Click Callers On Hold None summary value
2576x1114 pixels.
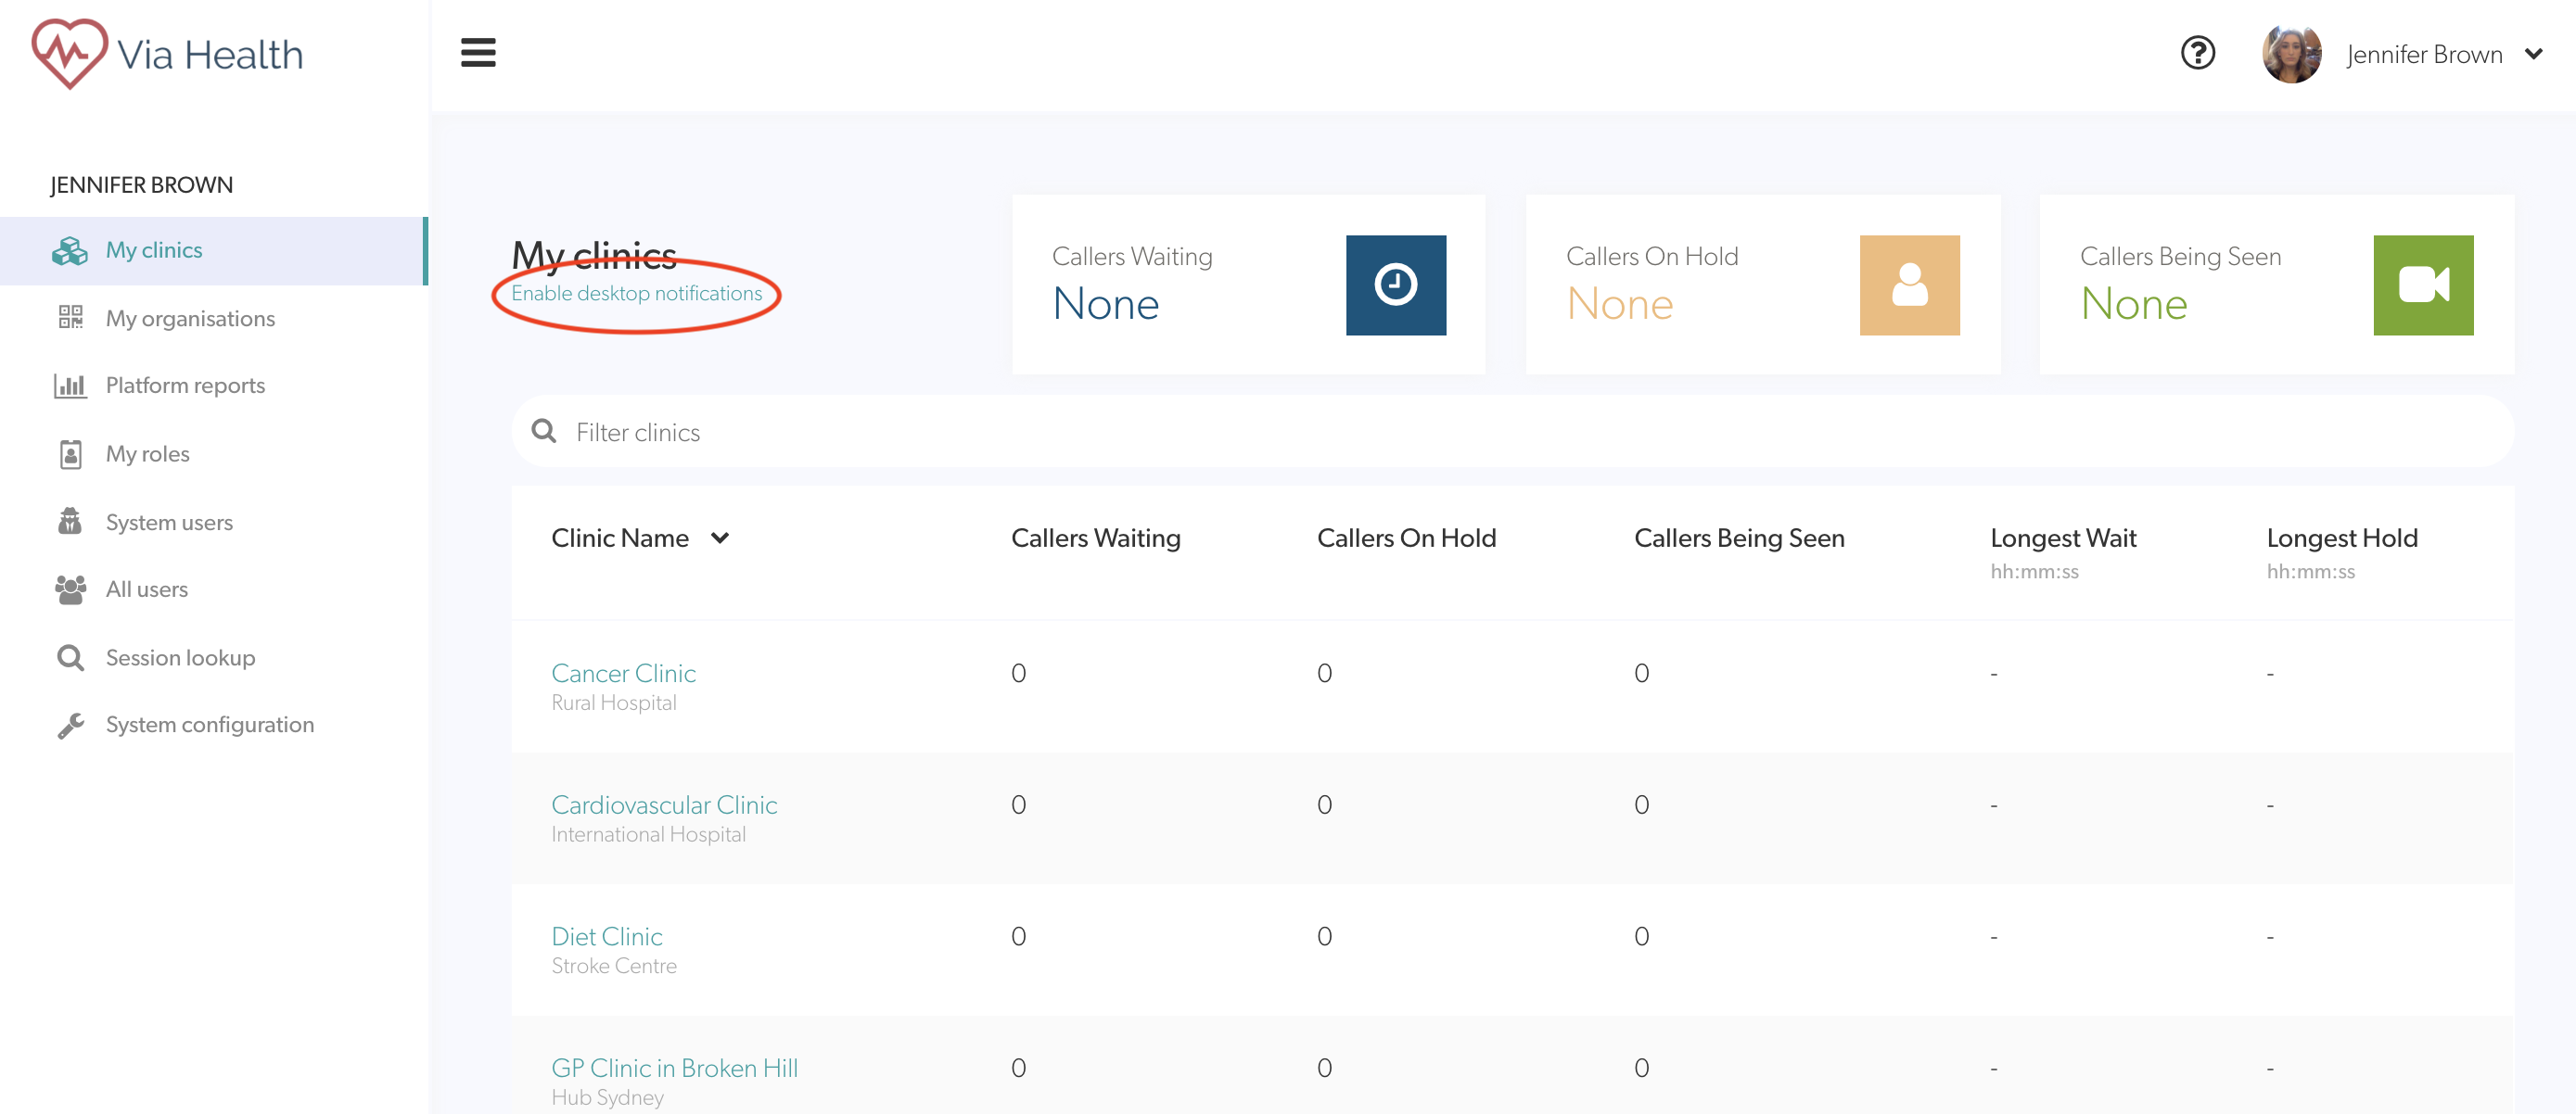tap(1619, 304)
